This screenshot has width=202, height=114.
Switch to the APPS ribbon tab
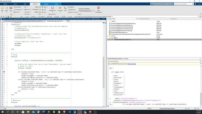pyautogui.click(x=25, y=4)
